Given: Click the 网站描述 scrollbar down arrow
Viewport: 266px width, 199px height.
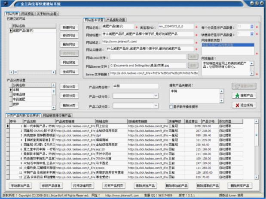Looking at the screenshot, I should click(x=252, y=73).
